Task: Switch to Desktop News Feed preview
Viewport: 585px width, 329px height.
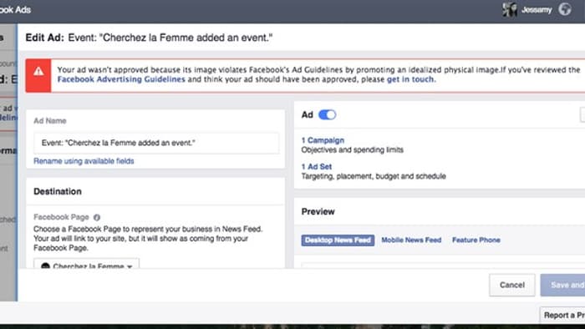Action: [338, 240]
